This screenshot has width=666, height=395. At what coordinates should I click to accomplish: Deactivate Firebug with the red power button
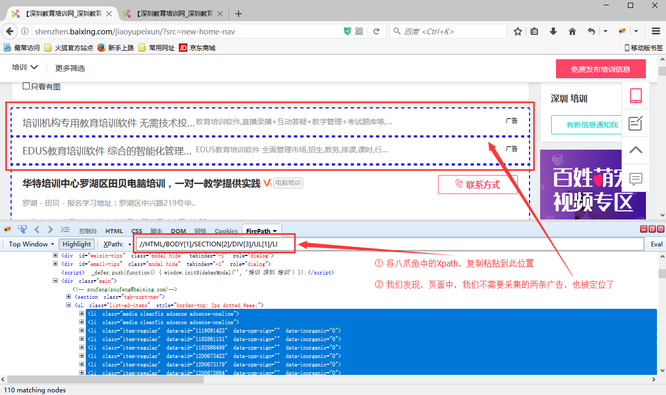[x=660, y=229]
